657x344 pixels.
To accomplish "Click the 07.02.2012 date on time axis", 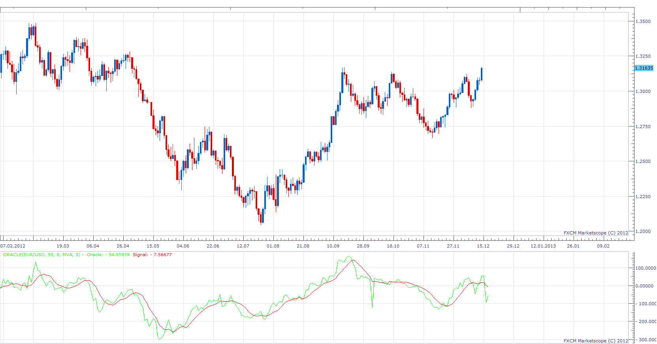I will (x=13, y=246).
